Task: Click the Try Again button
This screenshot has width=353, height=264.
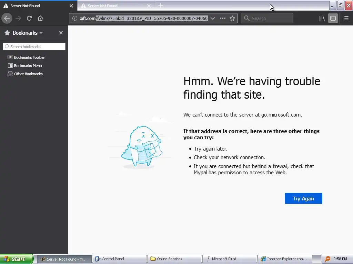Action: tap(303, 198)
